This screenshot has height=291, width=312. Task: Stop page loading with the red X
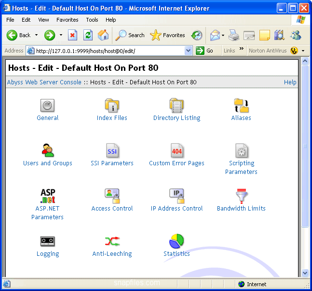click(x=72, y=35)
